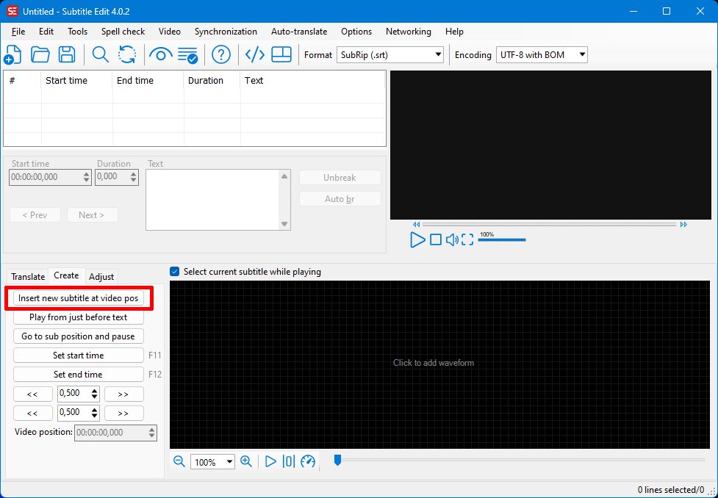Open the Synchronization menu

coord(226,32)
